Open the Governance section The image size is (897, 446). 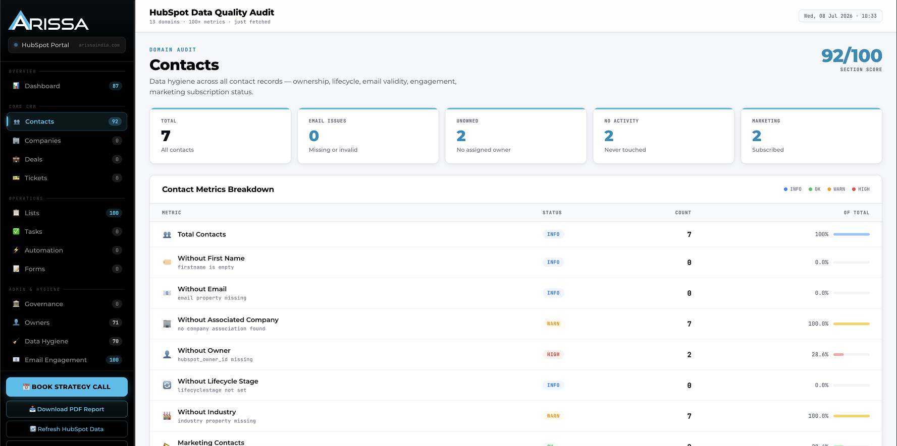[67, 304]
